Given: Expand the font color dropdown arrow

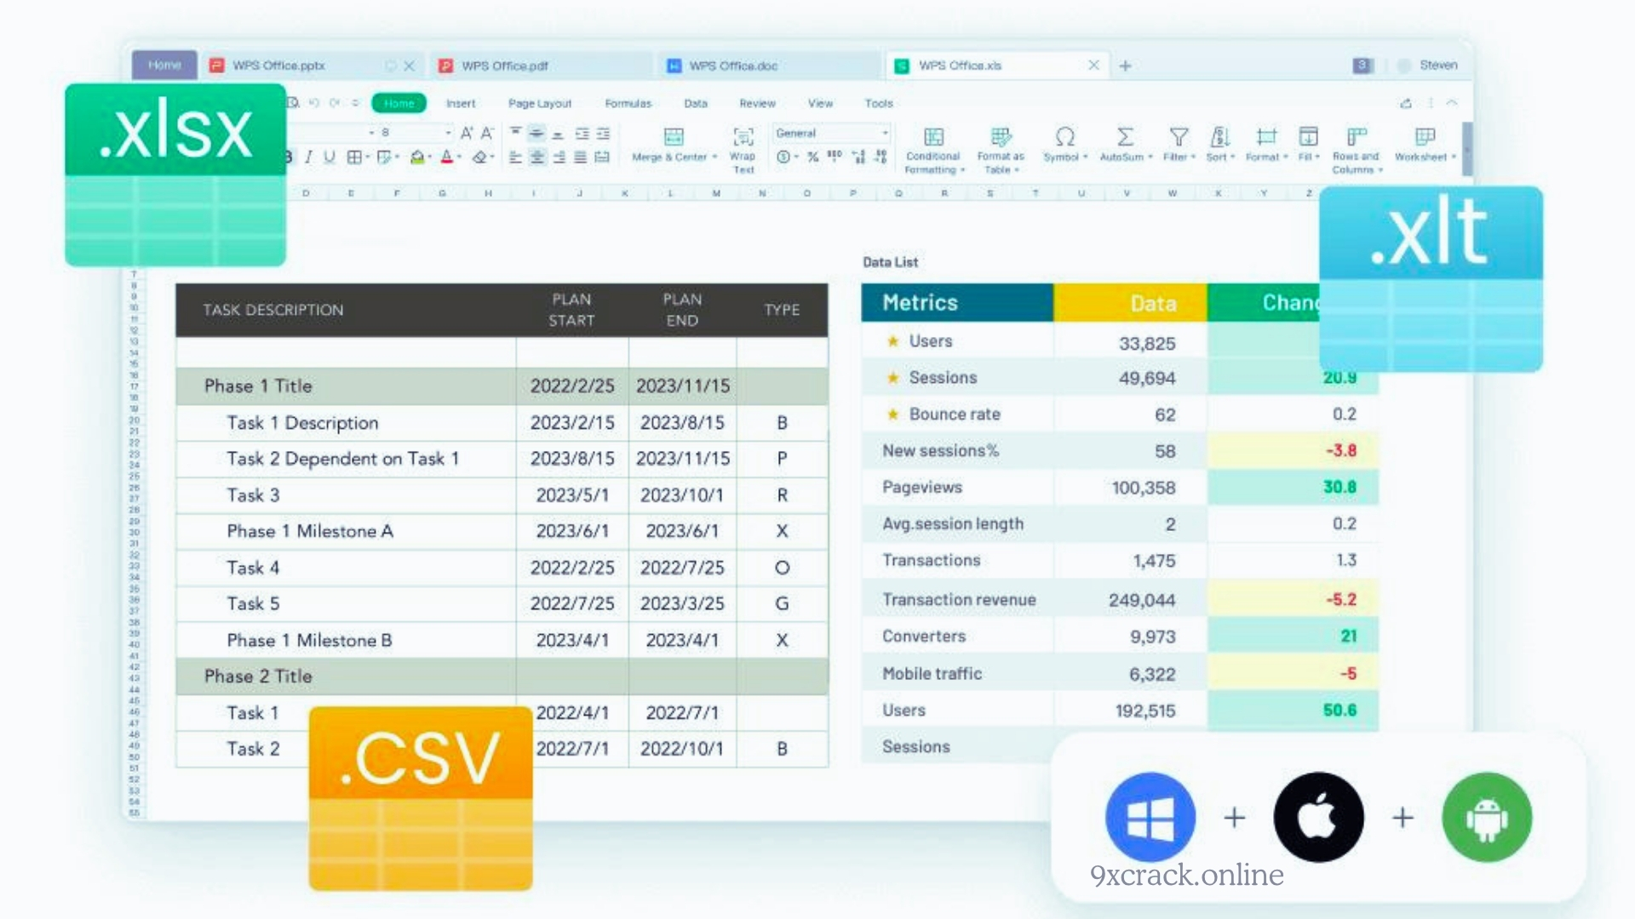Looking at the screenshot, I should pyautogui.click(x=459, y=157).
